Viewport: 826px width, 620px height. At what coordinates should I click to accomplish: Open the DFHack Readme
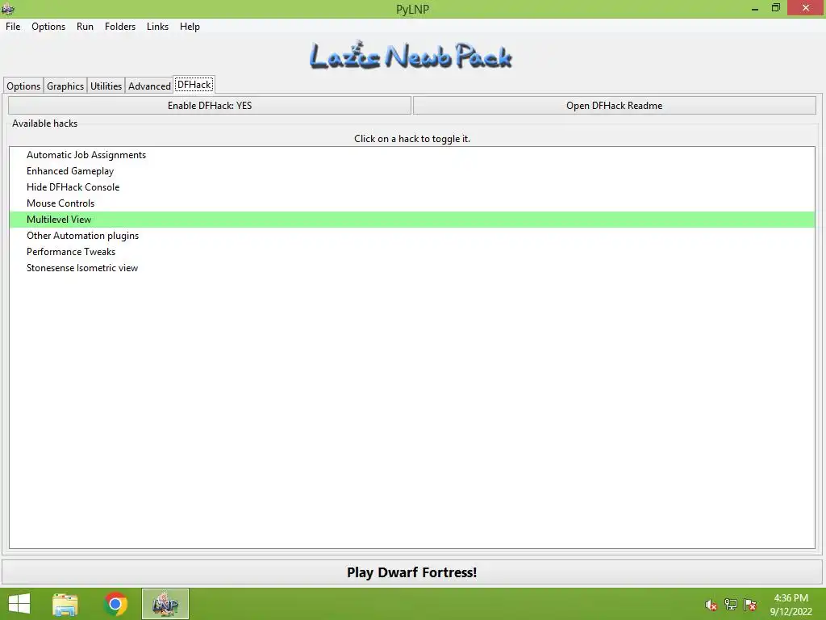[614, 106]
